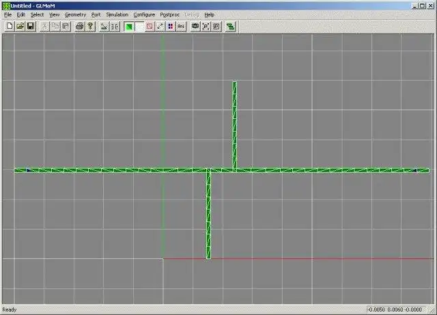The image size is (437, 315).
Task: Open the Port menu
Action: point(96,14)
